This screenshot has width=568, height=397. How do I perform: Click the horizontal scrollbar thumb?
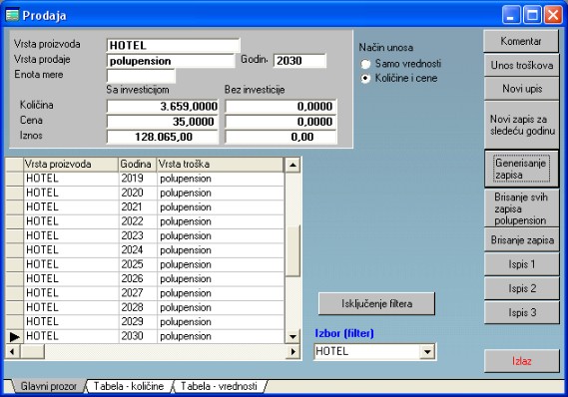coord(32,351)
